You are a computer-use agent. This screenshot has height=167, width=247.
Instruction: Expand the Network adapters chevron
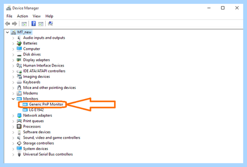coord(13,116)
